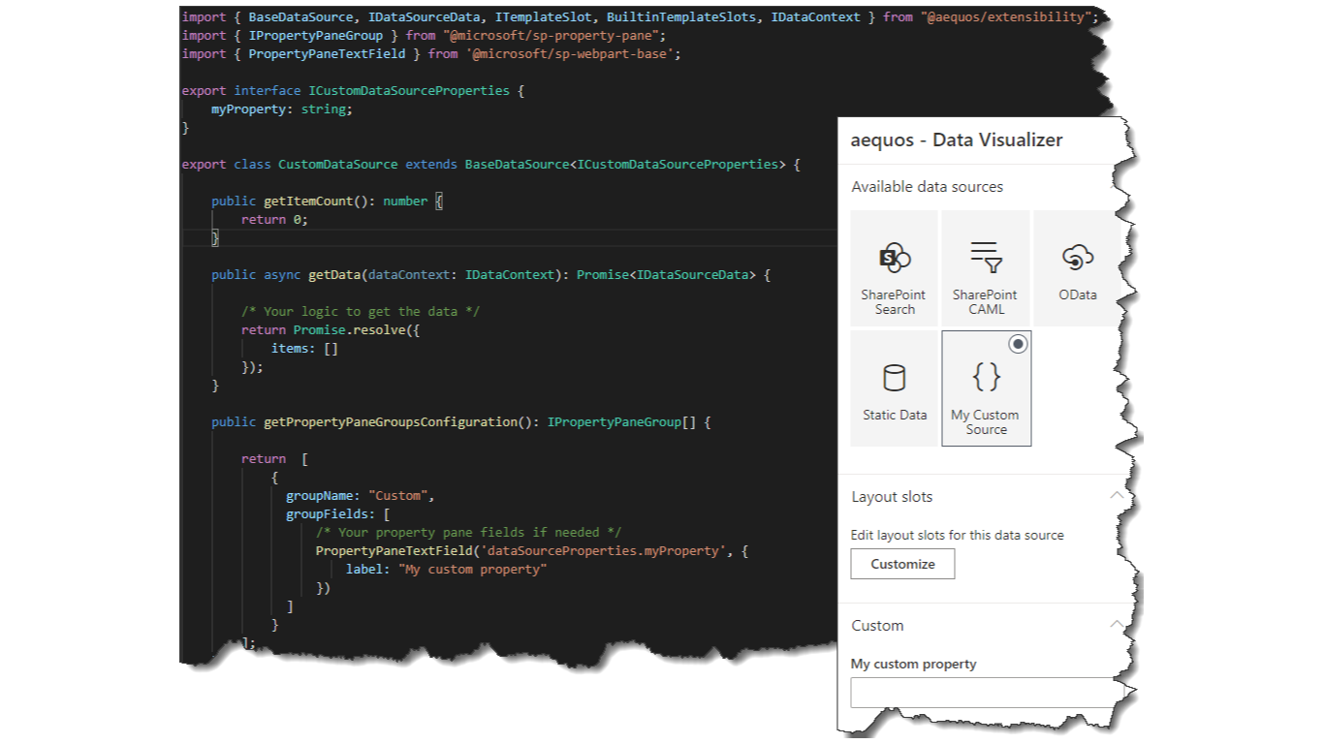Click 'groupName: "Custom",' code line

tap(360, 495)
